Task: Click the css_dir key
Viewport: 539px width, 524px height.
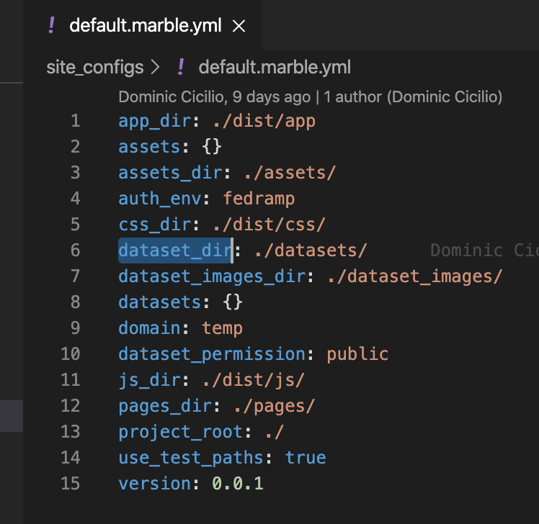Action: point(155,225)
